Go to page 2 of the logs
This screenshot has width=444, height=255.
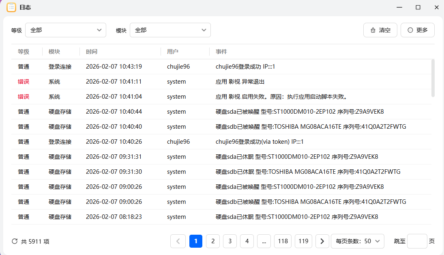coord(213,241)
